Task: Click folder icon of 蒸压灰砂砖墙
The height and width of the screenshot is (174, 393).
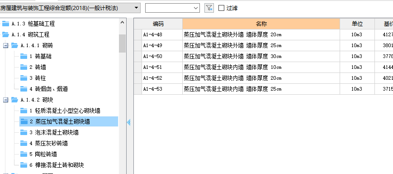Action: point(24,143)
